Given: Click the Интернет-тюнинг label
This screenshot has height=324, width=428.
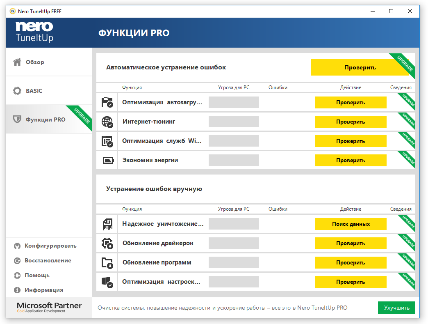Looking at the screenshot, I should [x=149, y=122].
